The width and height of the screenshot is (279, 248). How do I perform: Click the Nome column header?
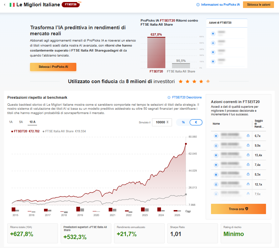[216, 124]
